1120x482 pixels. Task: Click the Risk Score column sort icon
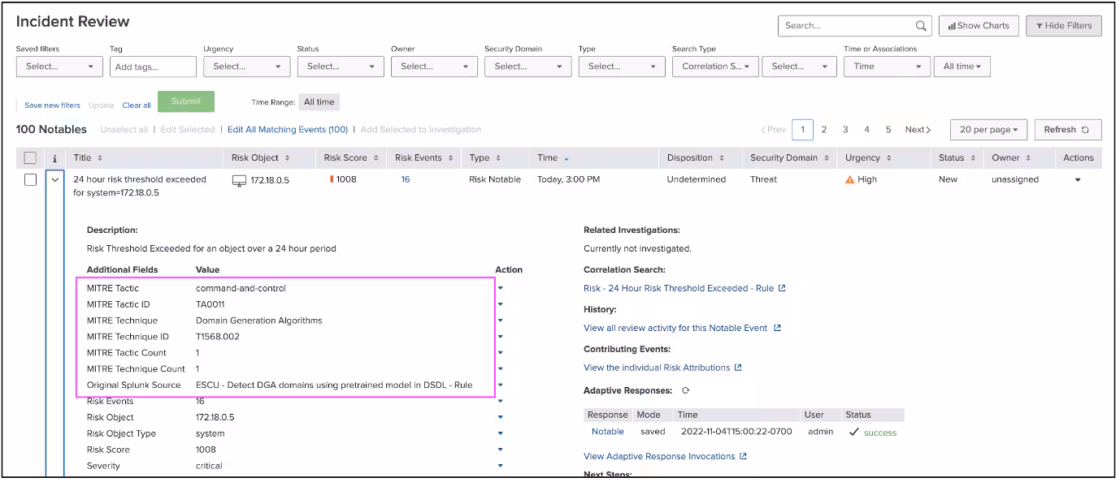coord(375,158)
